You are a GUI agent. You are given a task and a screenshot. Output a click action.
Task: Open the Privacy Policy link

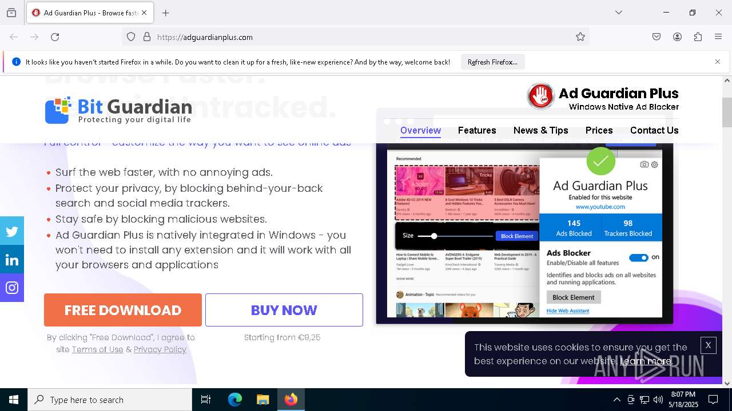point(160,349)
